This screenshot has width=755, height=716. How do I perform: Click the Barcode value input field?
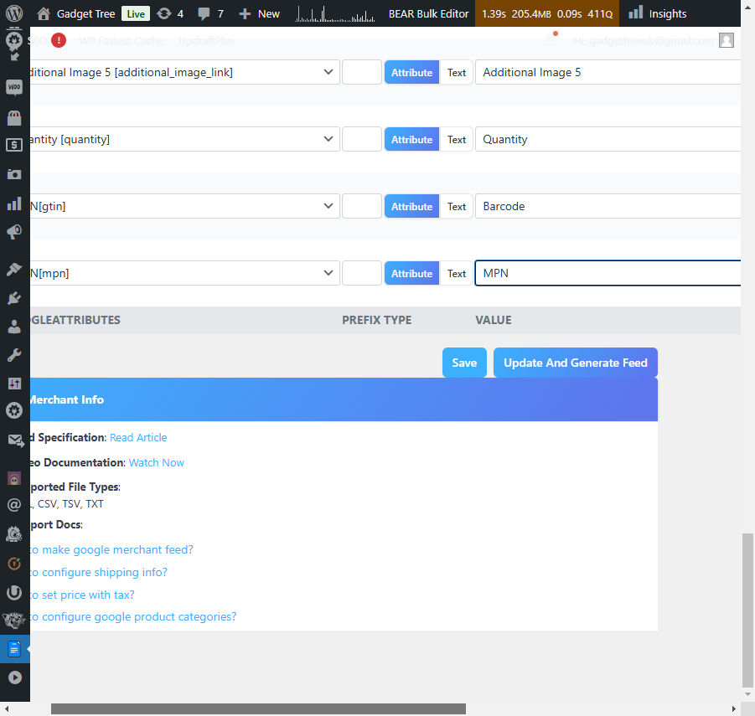(608, 206)
